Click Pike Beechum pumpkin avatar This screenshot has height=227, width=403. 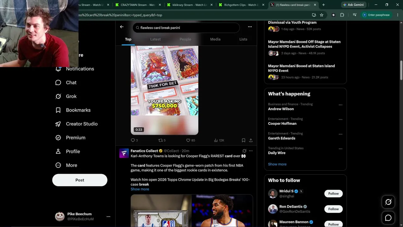60,216
